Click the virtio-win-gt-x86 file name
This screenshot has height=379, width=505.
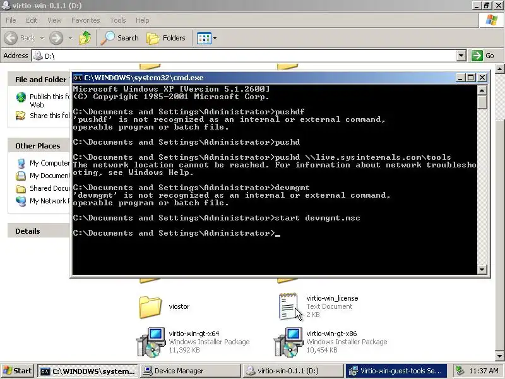331,334
